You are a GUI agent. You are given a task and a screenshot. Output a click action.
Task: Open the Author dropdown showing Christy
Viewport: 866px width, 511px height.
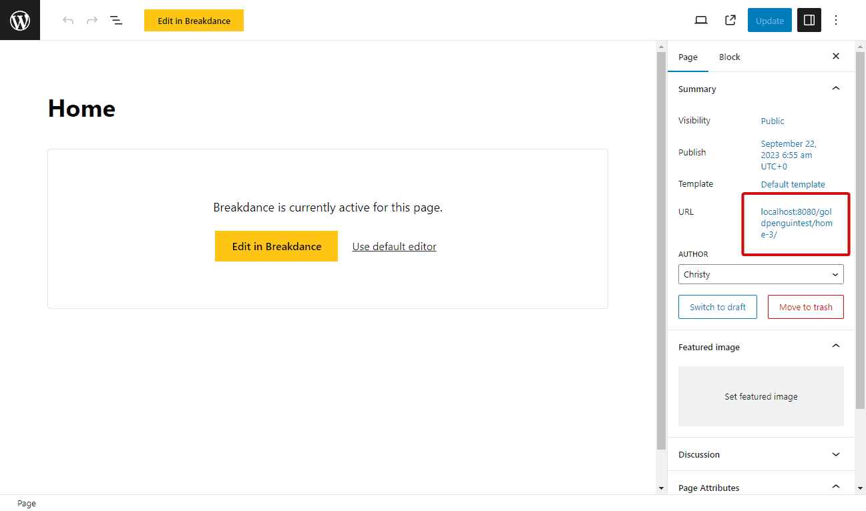click(761, 274)
